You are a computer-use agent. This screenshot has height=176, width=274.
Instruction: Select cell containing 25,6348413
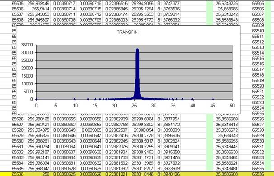click(226, 125)
